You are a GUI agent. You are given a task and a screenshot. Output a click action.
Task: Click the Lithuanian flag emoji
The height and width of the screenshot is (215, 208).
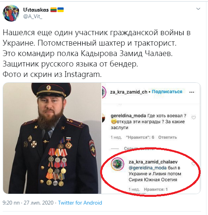tap(54, 10)
